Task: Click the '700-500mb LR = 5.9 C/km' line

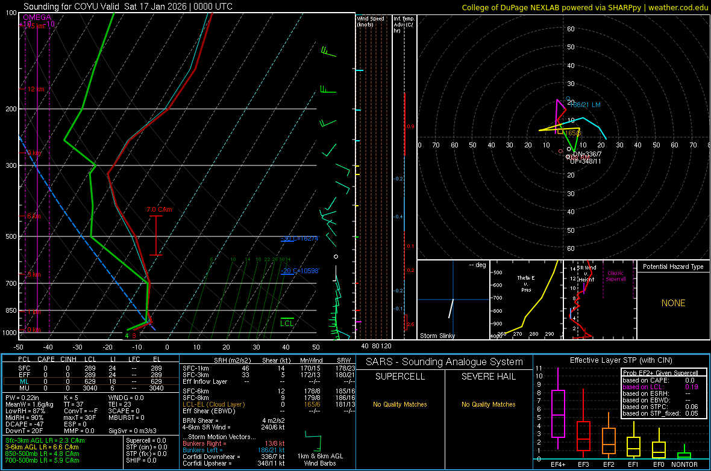Action: pyautogui.click(x=42, y=460)
